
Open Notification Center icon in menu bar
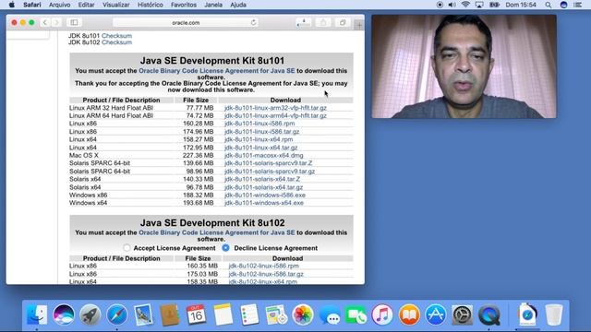point(577,5)
